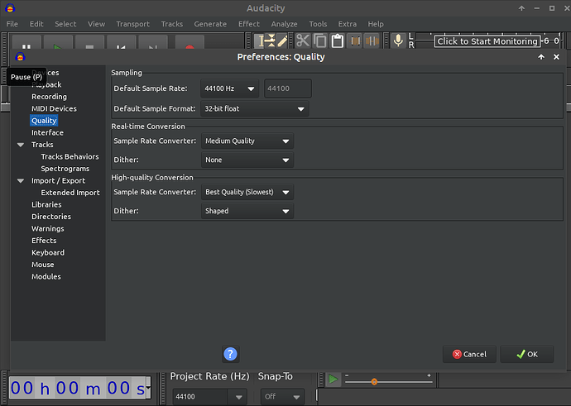Click the Silence audio icon

[x=372, y=41]
